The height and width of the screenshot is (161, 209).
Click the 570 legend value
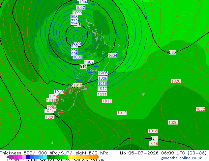click(77, 160)
